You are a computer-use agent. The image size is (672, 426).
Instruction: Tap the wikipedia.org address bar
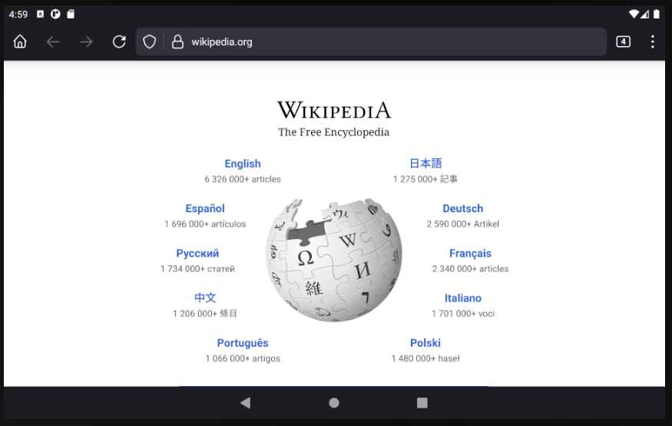coord(371,42)
